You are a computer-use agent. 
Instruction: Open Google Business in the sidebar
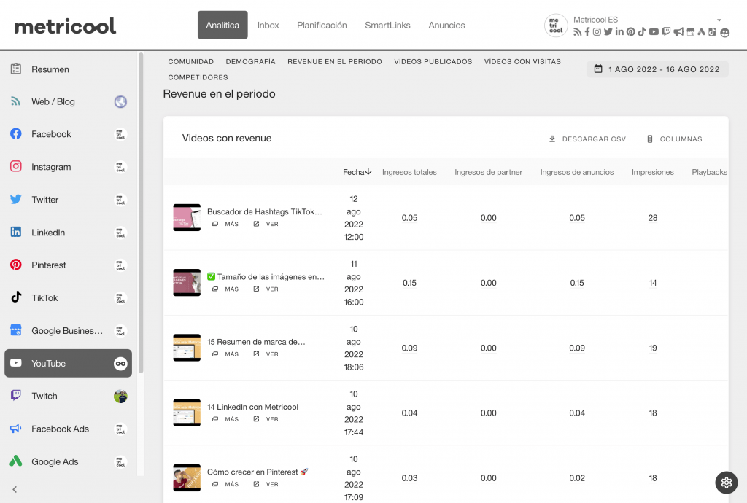coord(68,331)
